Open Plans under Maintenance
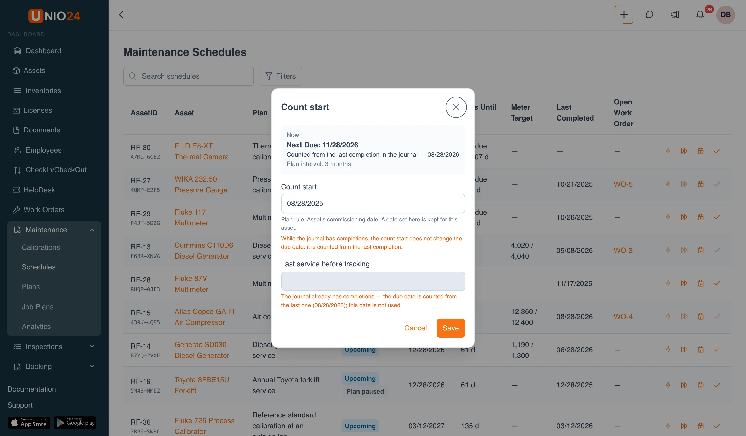Viewport: 746px width, 436px height. (x=31, y=287)
